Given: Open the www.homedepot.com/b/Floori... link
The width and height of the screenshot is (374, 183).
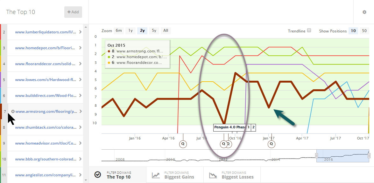Looking at the screenshot, I should (x=46, y=48).
